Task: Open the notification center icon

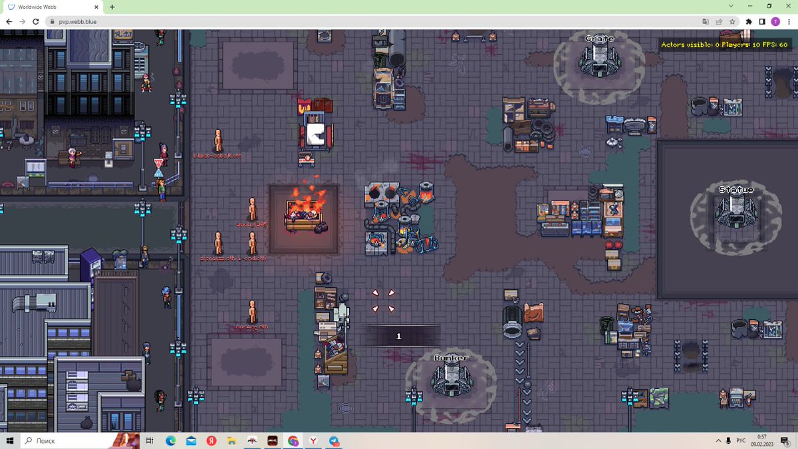Action: 785,441
